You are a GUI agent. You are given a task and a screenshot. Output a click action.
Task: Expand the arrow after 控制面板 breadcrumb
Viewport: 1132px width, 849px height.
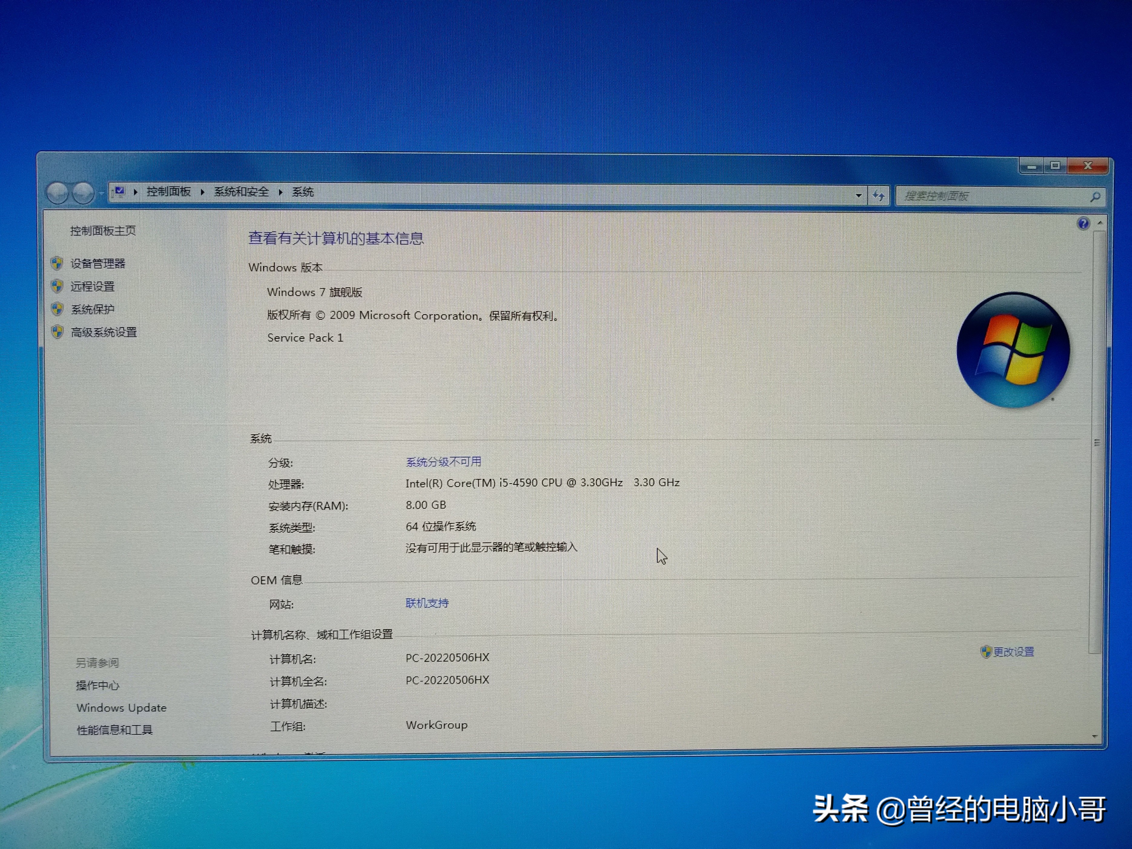click(x=203, y=192)
